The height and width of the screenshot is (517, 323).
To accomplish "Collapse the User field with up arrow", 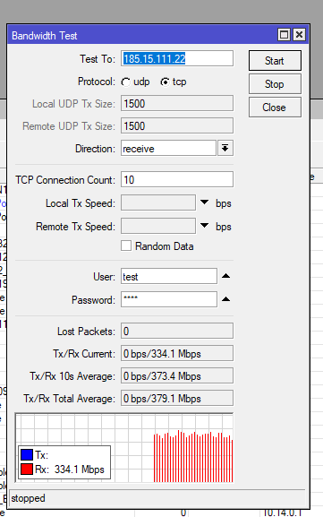I will (225, 276).
